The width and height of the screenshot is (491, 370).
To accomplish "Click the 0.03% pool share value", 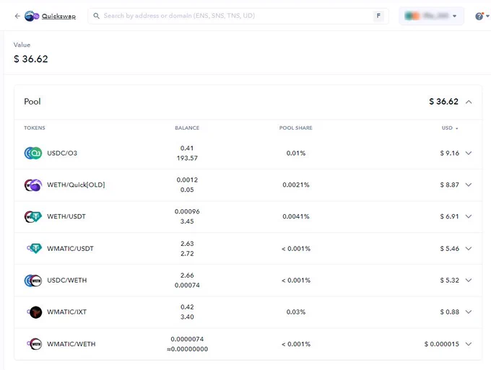I will coord(296,312).
